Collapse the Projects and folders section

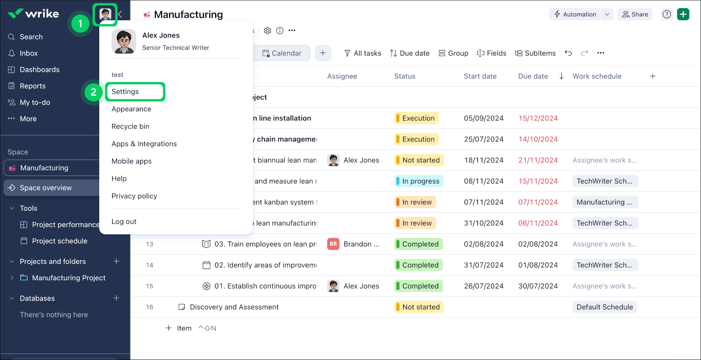pyautogui.click(x=11, y=261)
